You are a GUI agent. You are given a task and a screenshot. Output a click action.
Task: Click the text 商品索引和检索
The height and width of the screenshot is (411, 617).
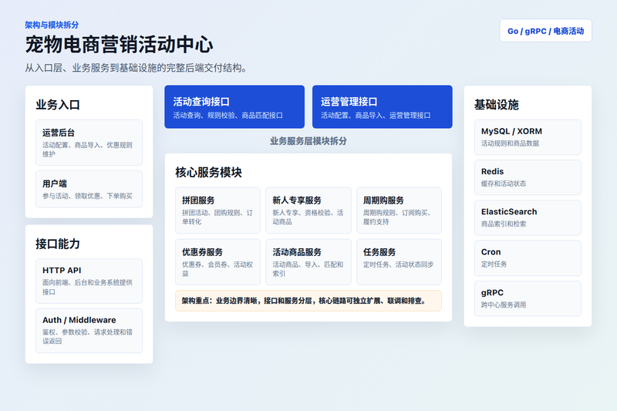click(x=504, y=224)
